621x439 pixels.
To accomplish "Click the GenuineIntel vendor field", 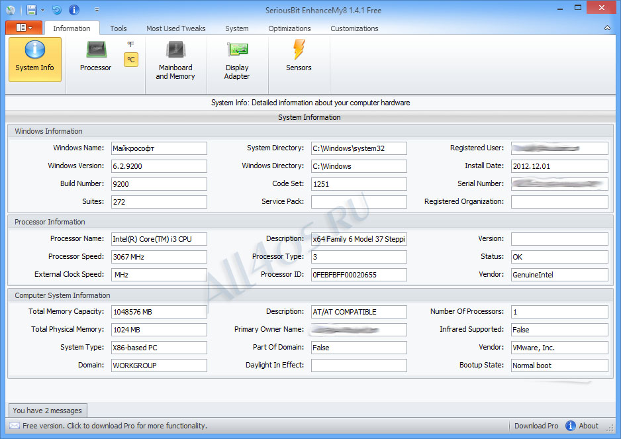I will tap(559, 275).
